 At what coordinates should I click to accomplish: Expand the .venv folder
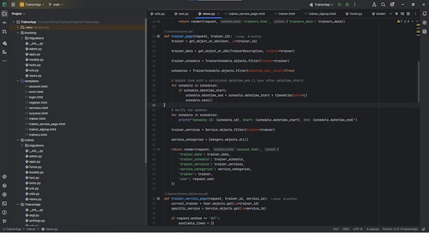pos(18,27)
